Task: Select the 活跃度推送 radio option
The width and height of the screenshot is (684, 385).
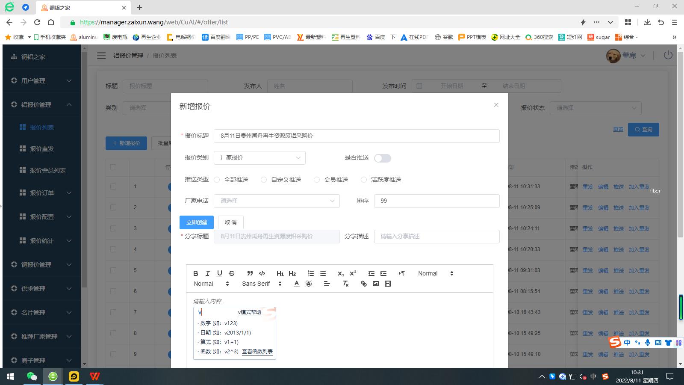Action: pyautogui.click(x=364, y=180)
